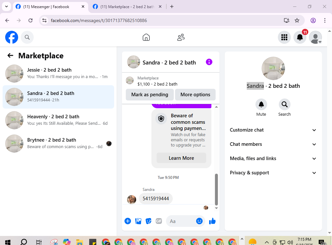Open the Facebook search magnifier
The width and height of the screenshot is (332, 245).
coord(27,37)
